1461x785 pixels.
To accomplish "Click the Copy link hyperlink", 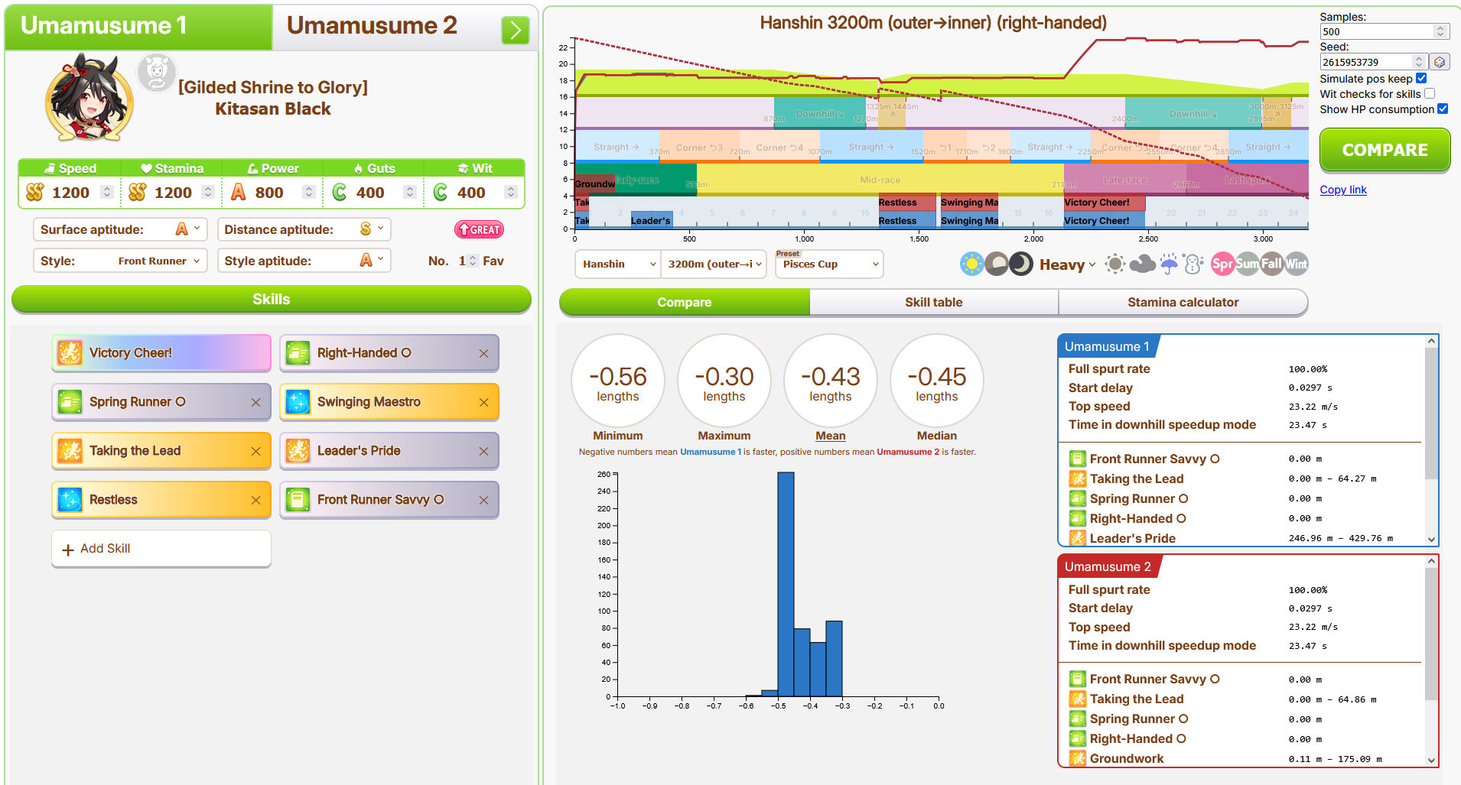I will tap(1343, 190).
